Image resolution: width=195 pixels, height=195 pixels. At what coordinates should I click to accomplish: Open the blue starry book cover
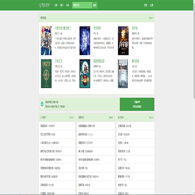[x=85, y=41]
